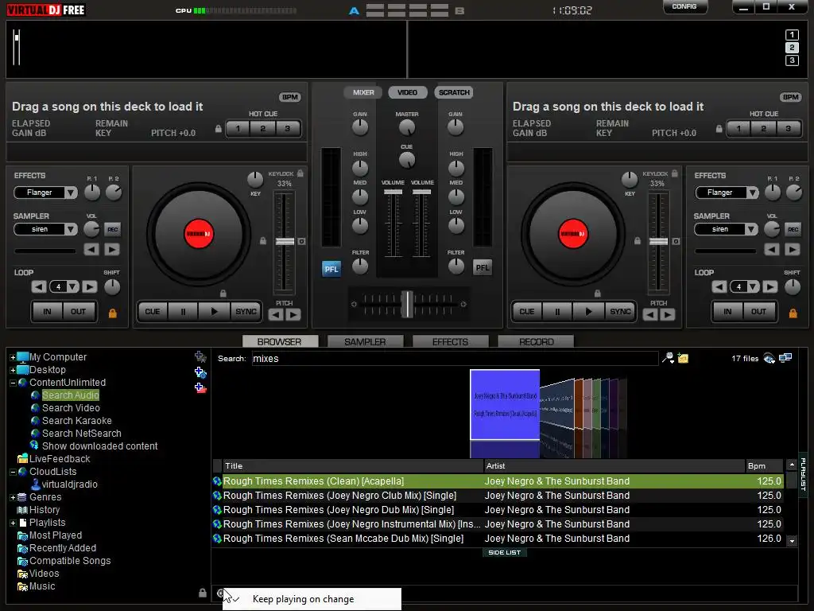This screenshot has height=611, width=814.
Task: Click the right deck hot cue 3
Action: click(x=789, y=128)
